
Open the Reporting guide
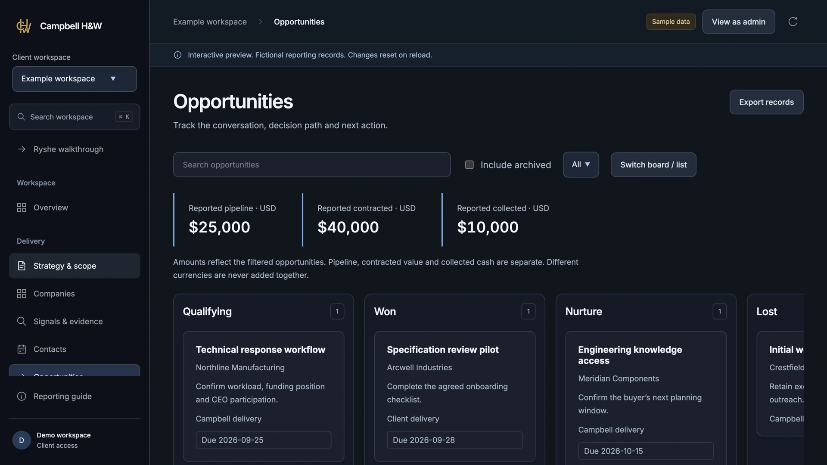75,396
